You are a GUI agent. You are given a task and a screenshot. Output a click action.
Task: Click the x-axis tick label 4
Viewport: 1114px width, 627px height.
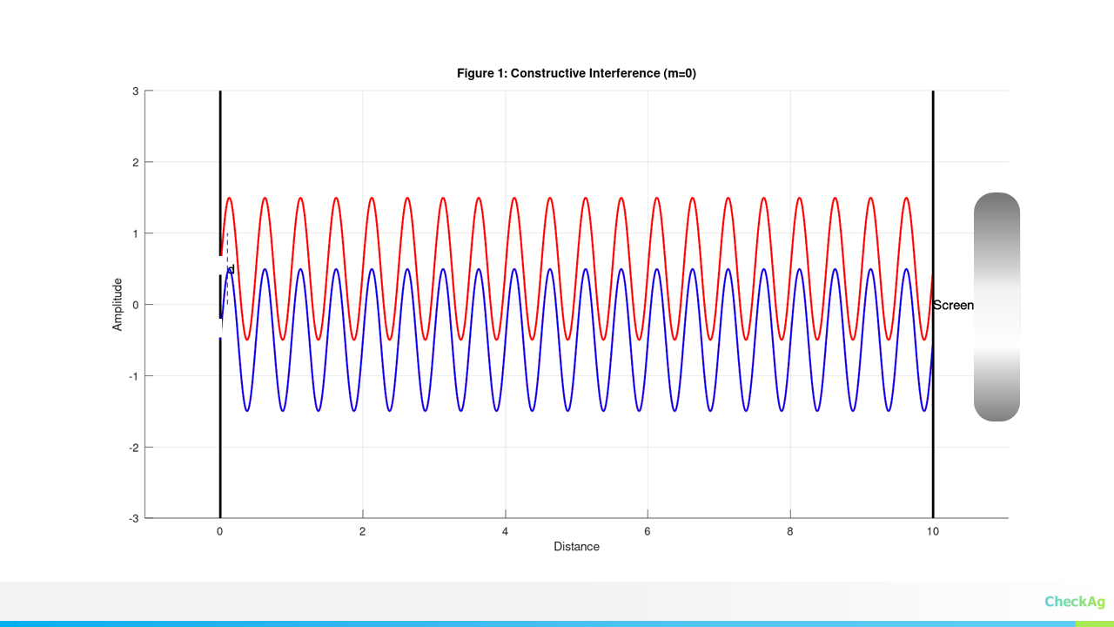tap(505, 530)
